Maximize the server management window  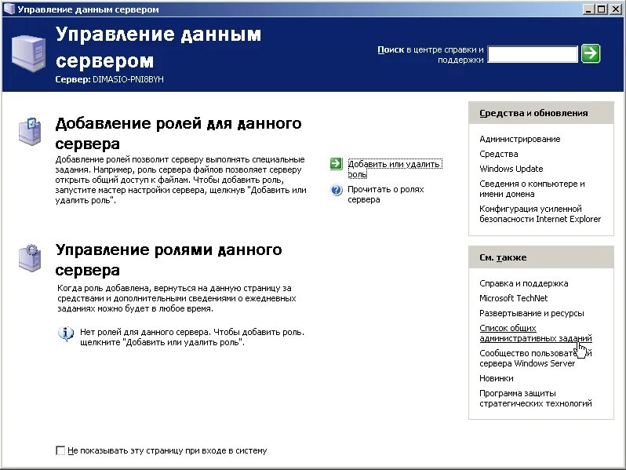601,9
